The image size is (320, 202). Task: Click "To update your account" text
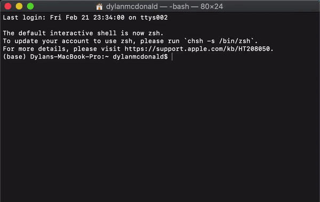coord(46,41)
